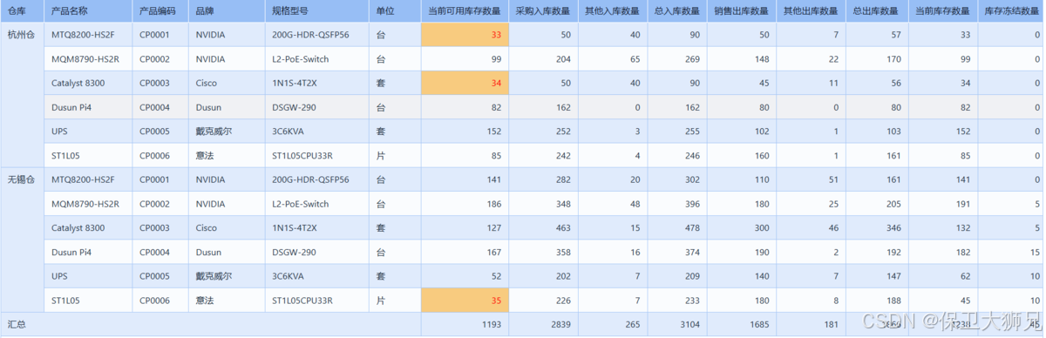The height and width of the screenshot is (338, 1046).
Task: Click the total 1193 in summary row
Action: coord(465,324)
